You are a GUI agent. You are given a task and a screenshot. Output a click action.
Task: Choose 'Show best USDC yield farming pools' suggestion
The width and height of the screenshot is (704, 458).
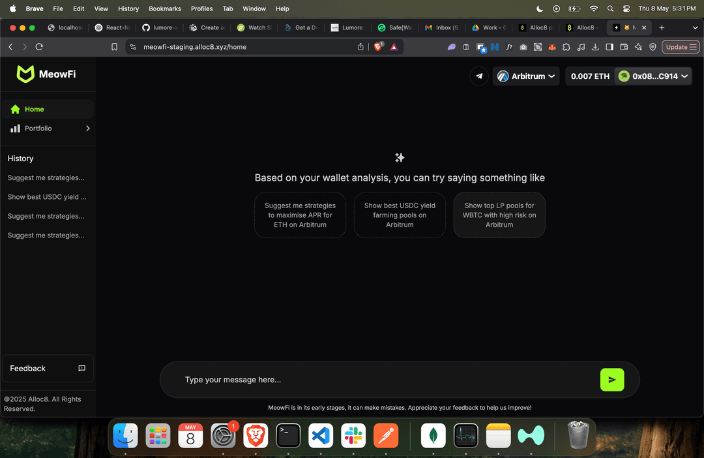pyautogui.click(x=400, y=215)
